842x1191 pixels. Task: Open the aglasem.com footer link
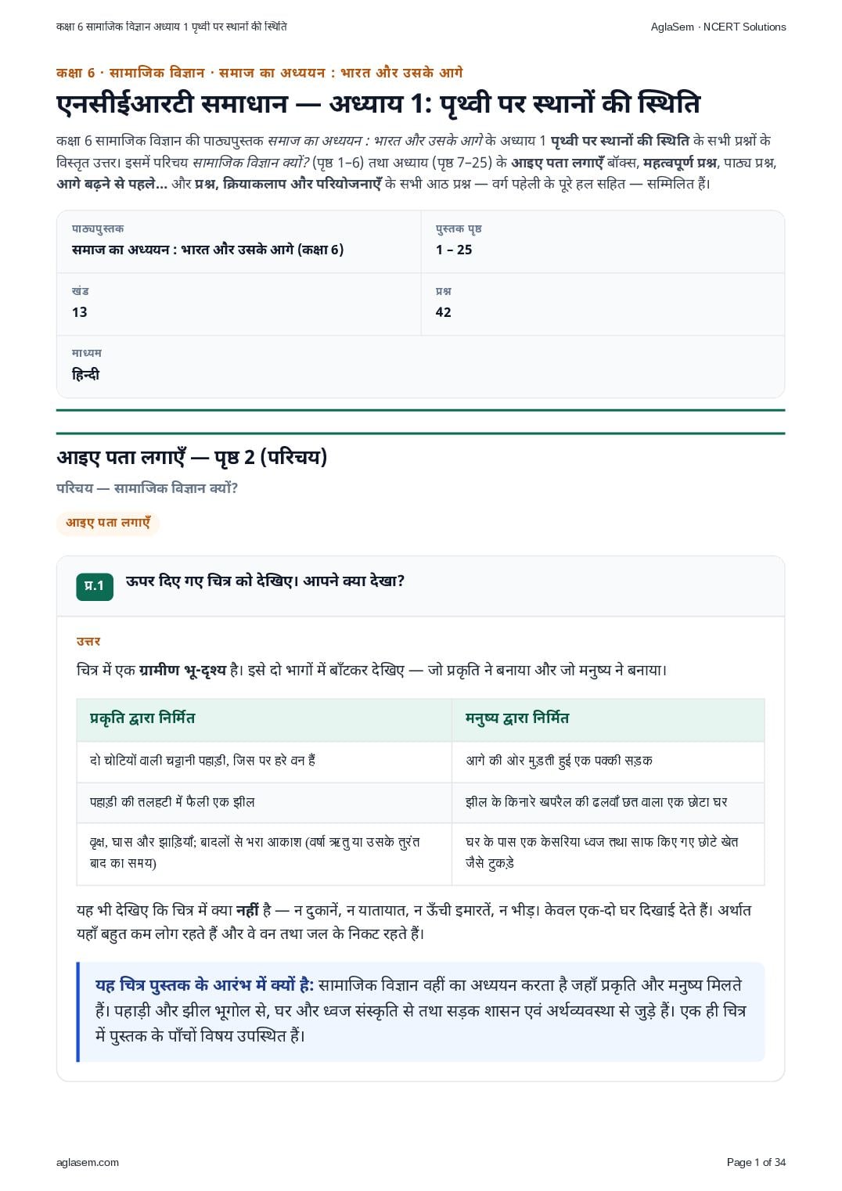(x=88, y=1162)
